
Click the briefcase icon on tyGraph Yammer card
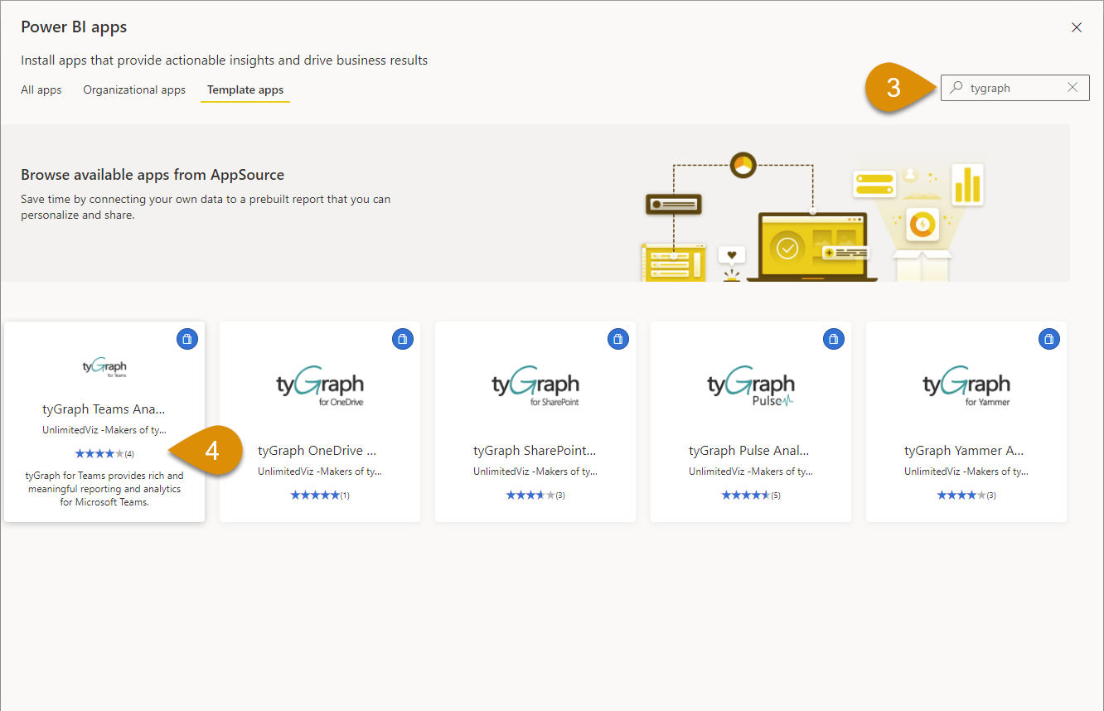[x=1048, y=338]
